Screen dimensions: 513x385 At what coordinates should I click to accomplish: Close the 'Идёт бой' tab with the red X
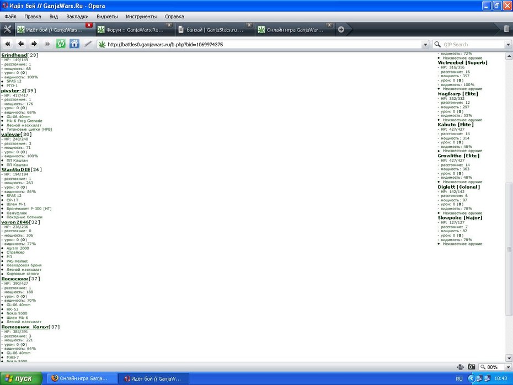point(89,25)
